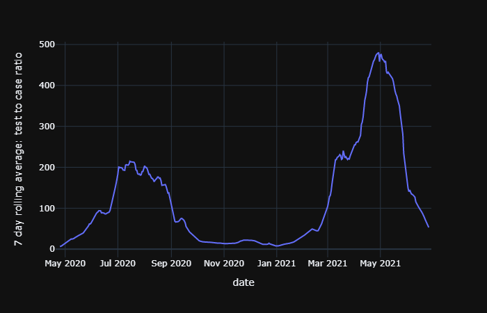Click the 'date' x-axis title
This screenshot has height=313, width=487.
pos(243,283)
